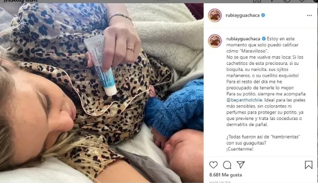Viewport: 318px width, 183px height.
Task: Open the @bepantholchile mention link
Action: tap(244, 100)
